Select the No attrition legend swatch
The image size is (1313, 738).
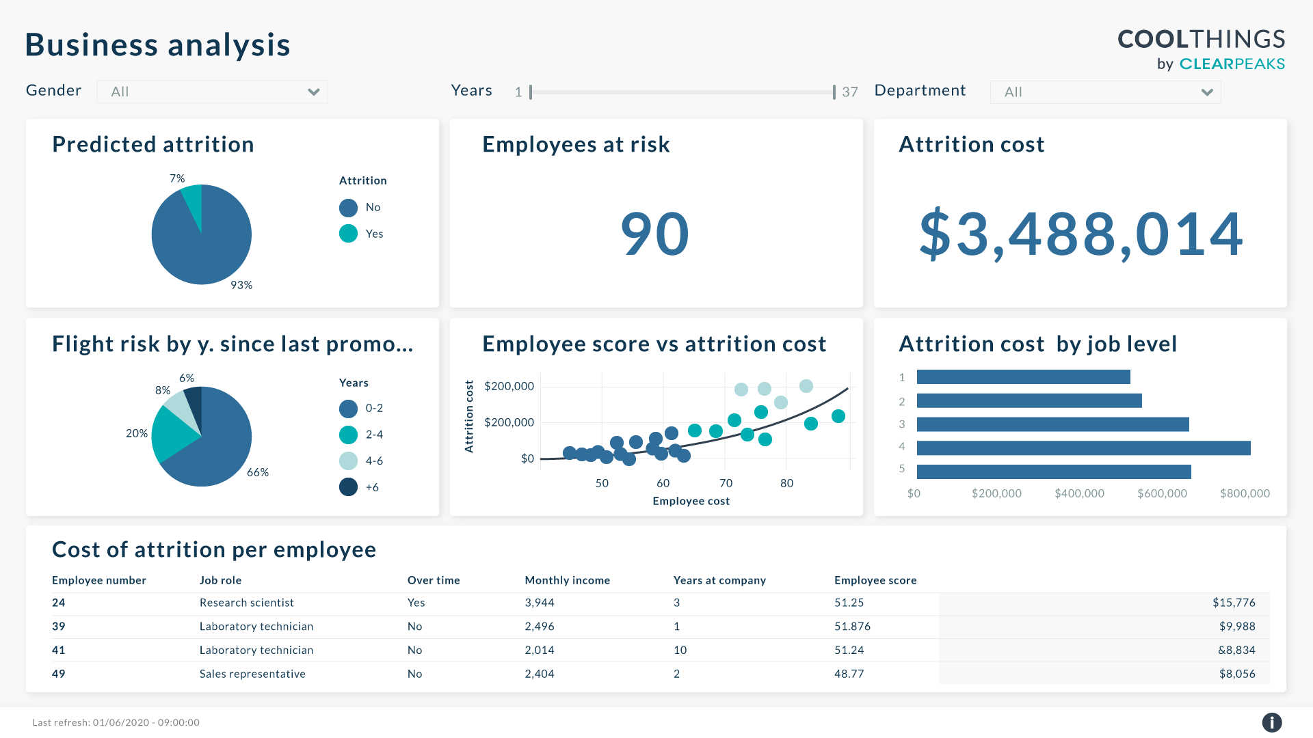(x=348, y=207)
